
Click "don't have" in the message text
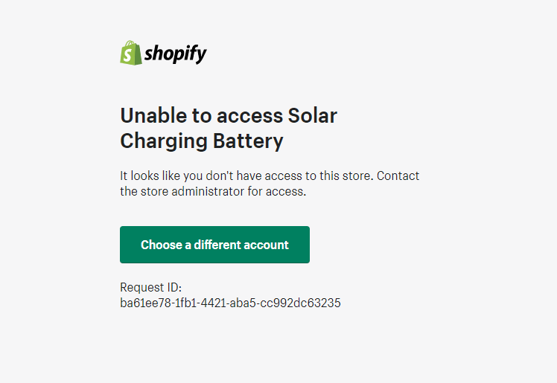point(233,176)
